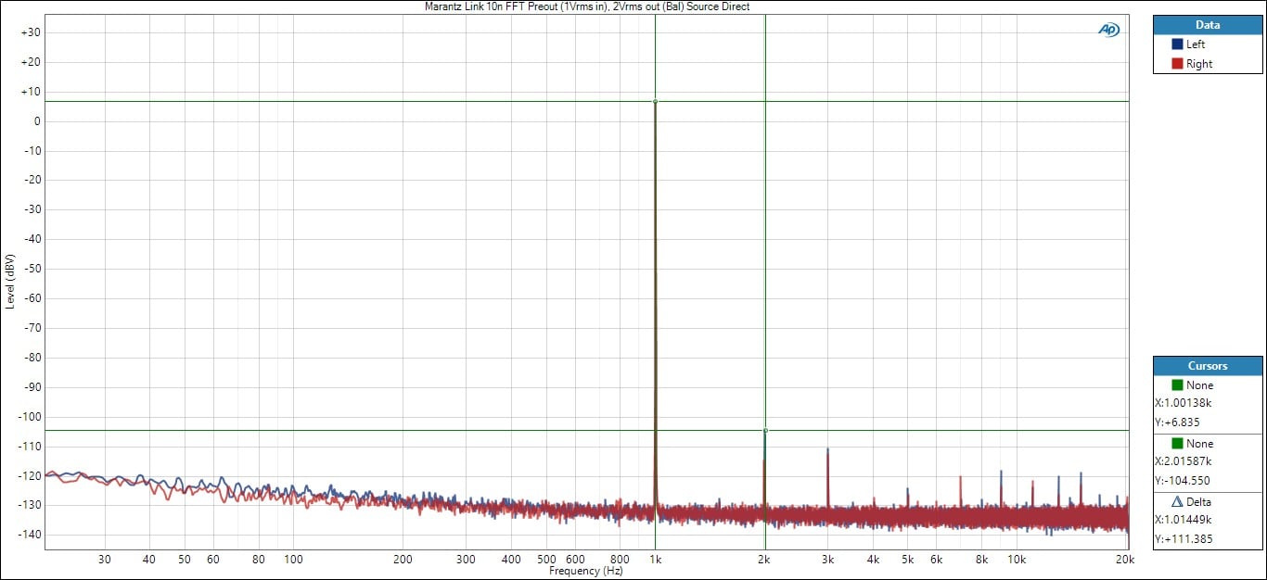Click the Y:+6.835 cursor value
The height and width of the screenshot is (580, 1267).
click(1177, 422)
